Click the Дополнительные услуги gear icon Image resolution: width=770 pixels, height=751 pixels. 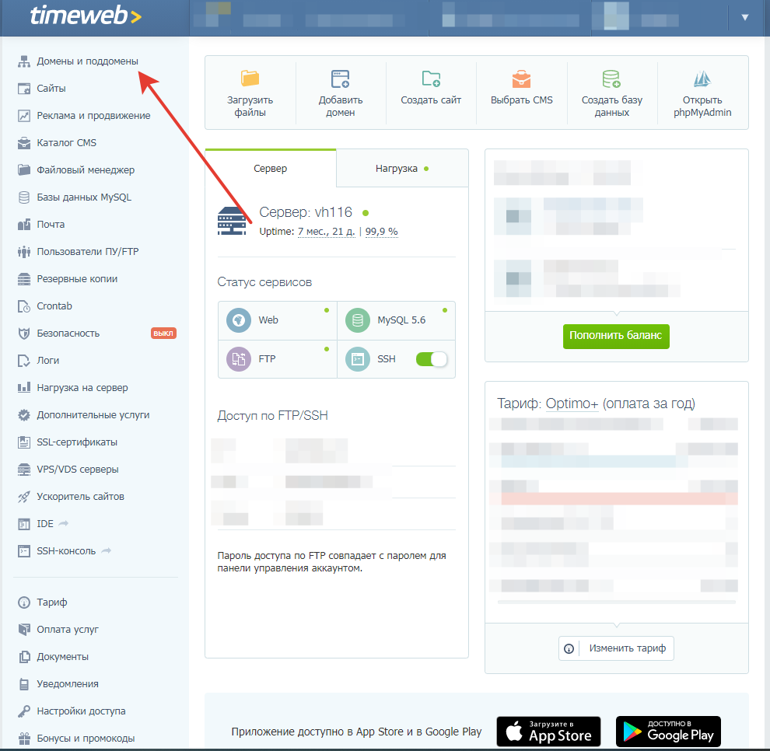click(23, 415)
